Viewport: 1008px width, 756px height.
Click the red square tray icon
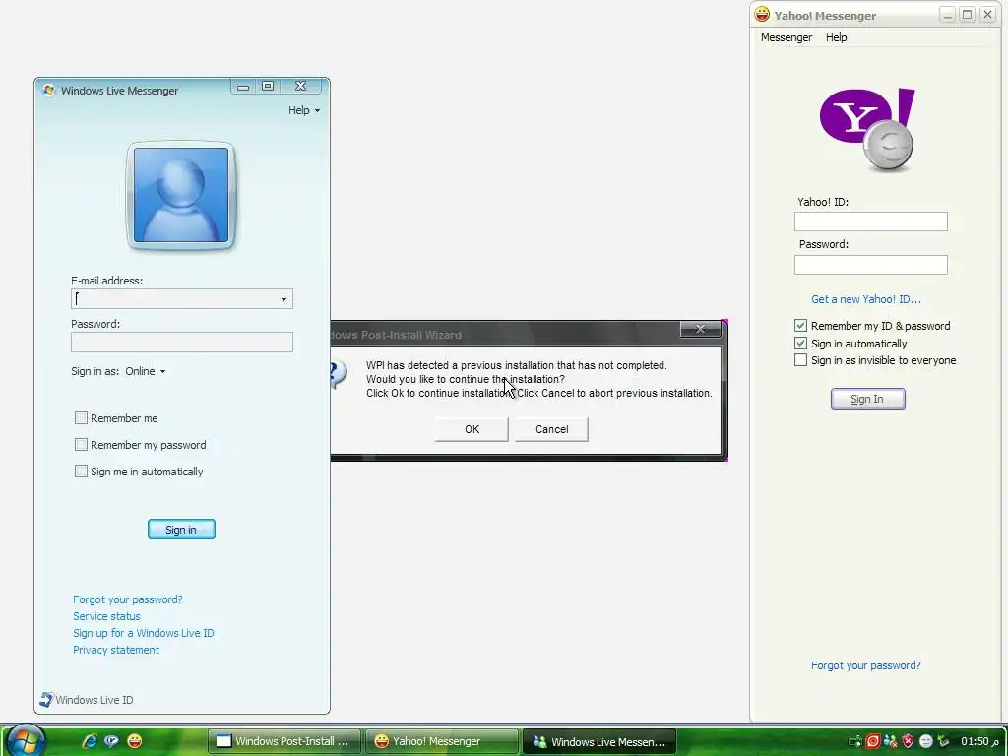coord(872,741)
